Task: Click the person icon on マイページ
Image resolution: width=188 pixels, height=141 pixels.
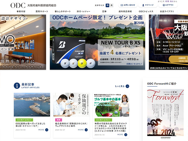Action: (x=143, y=5)
